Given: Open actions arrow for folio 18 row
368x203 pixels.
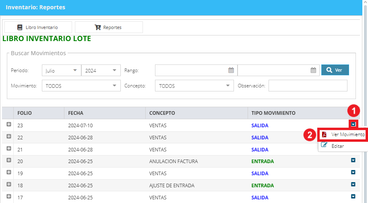Looking at the screenshot, I should pyautogui.click(x=353, y=184).
